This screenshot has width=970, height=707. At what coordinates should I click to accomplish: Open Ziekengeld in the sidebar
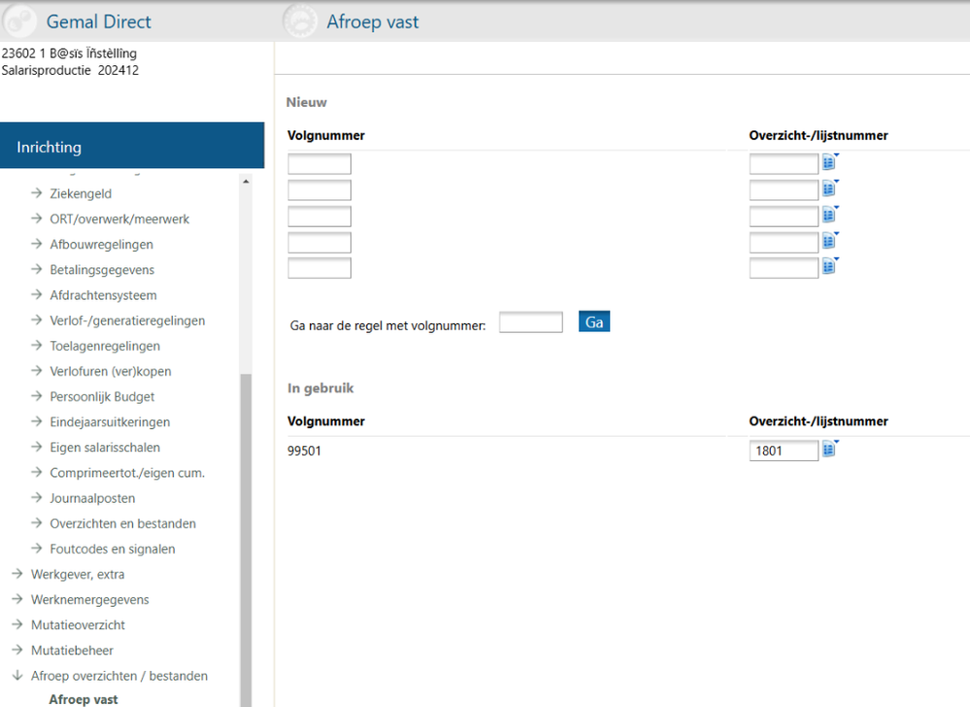(x=81, y=193)
